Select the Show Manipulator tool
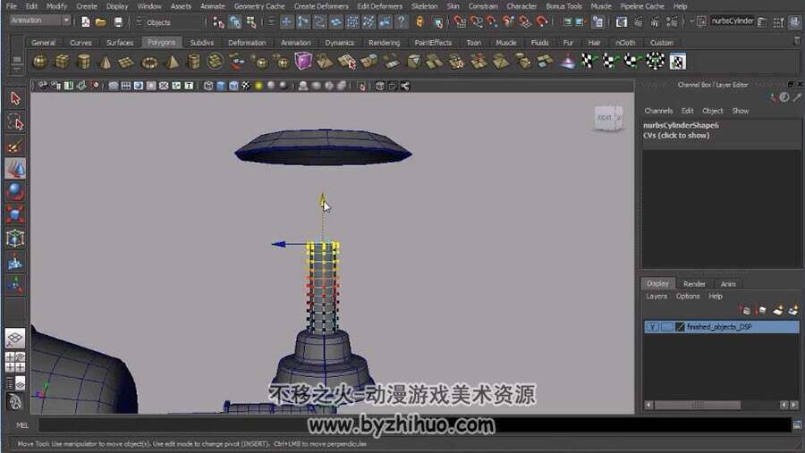The height and width of the screenshot is (453, 805). (x=15, y=285)
